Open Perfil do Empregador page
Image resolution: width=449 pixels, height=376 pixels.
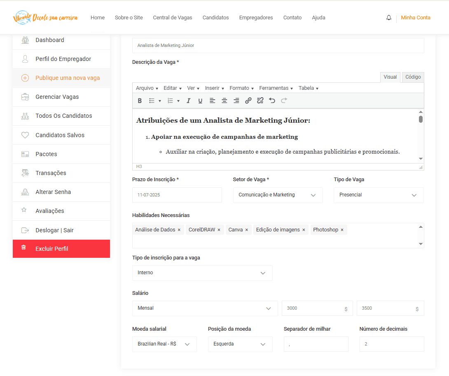pyautogui.click(x=61, y=59)
